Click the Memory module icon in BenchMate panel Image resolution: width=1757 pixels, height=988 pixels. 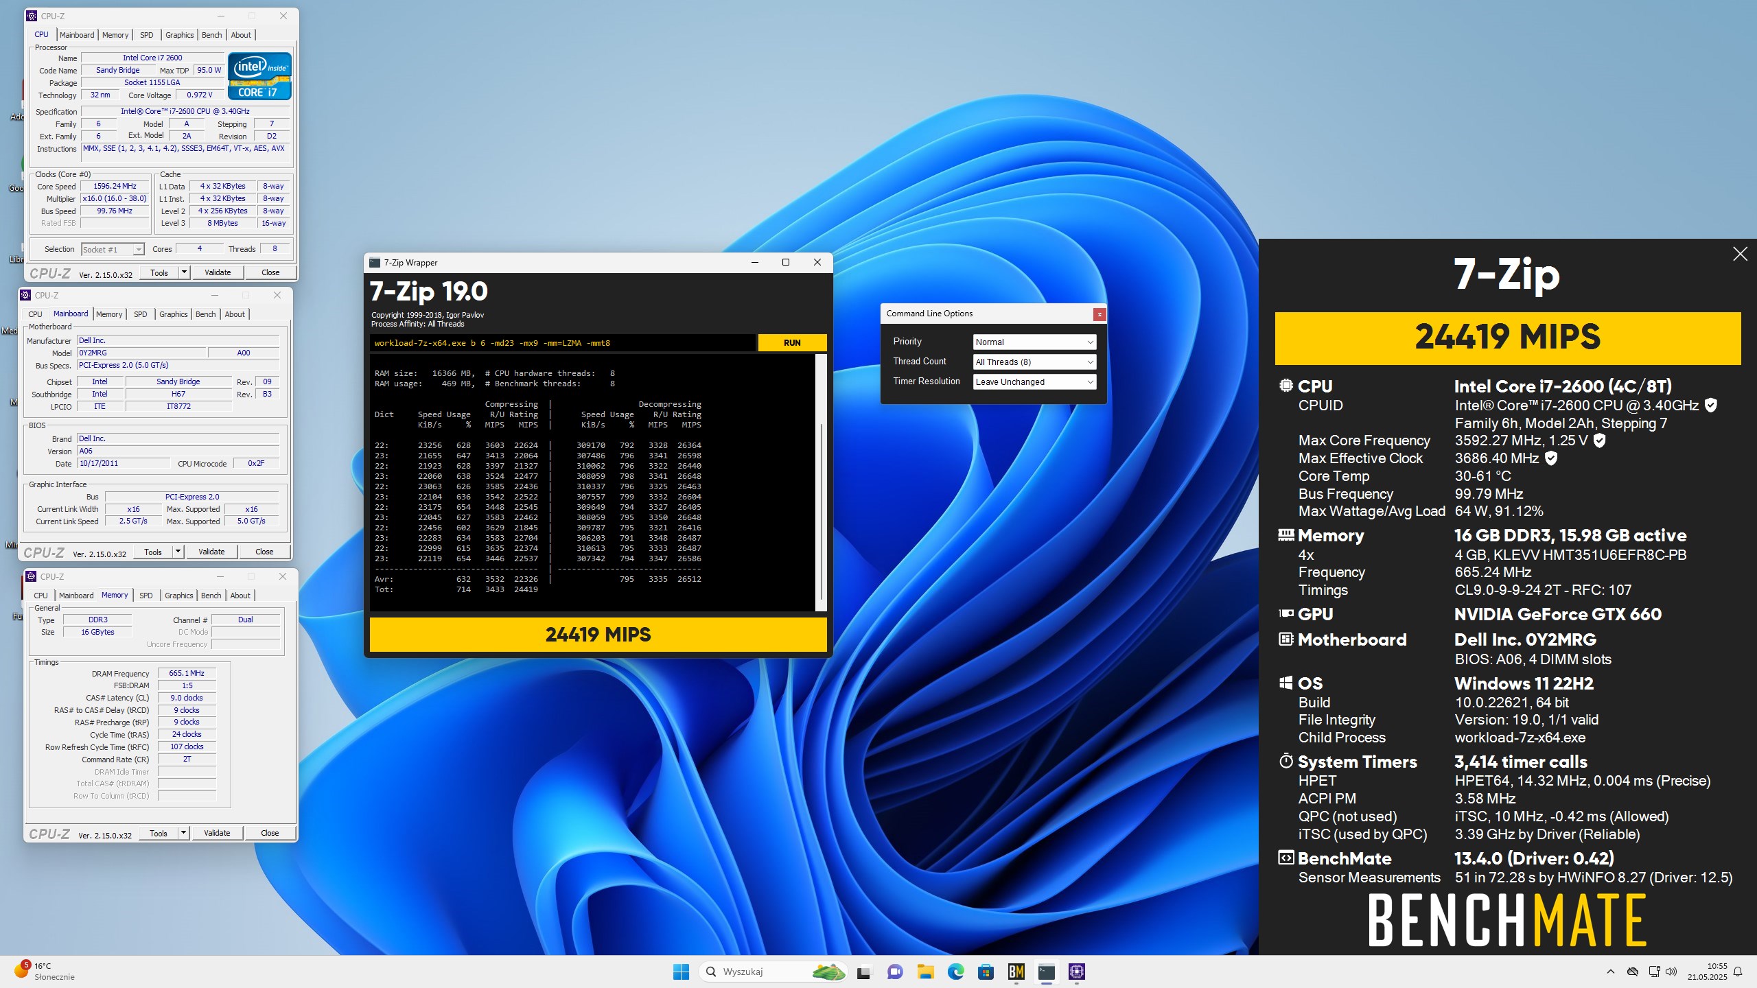coord(1285,535)
